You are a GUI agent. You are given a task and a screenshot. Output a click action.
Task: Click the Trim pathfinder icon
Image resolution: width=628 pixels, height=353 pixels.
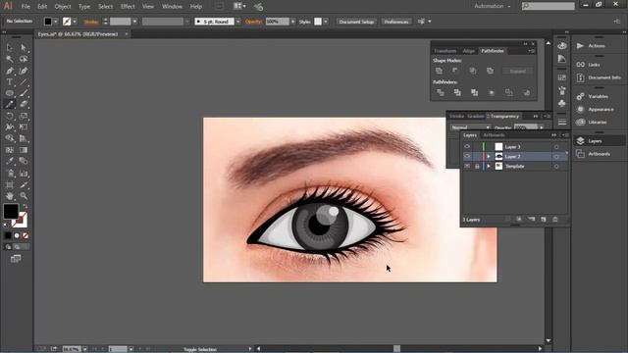click(457, 92)
